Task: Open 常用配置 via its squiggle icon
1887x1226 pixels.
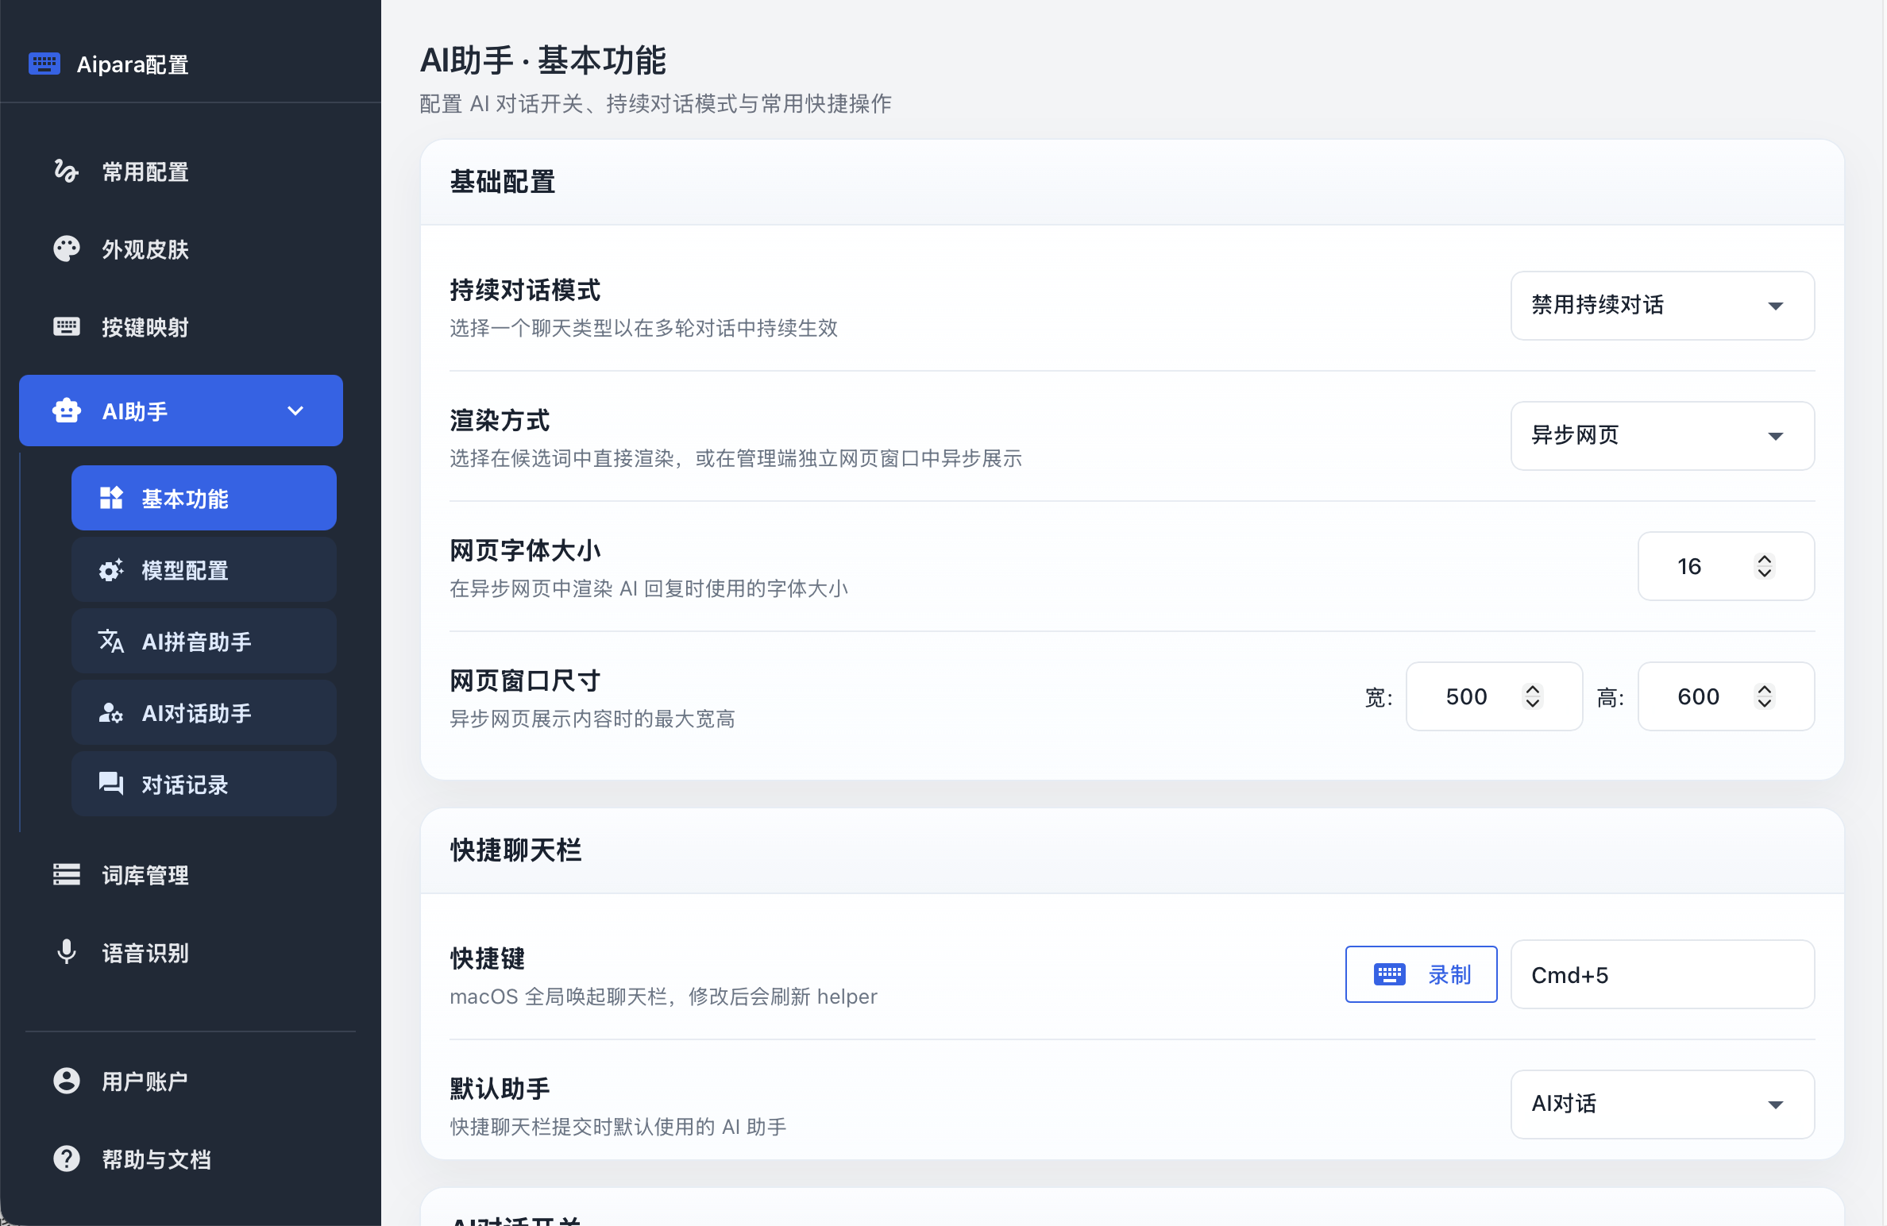Action: (66, 171)
